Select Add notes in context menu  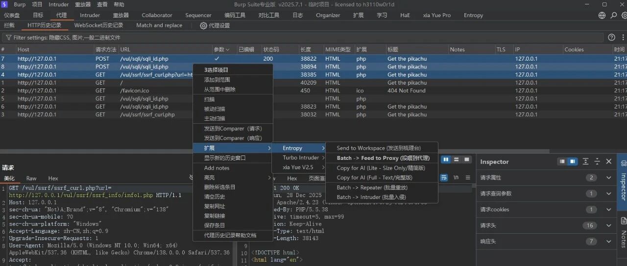(x=233, y=168)
